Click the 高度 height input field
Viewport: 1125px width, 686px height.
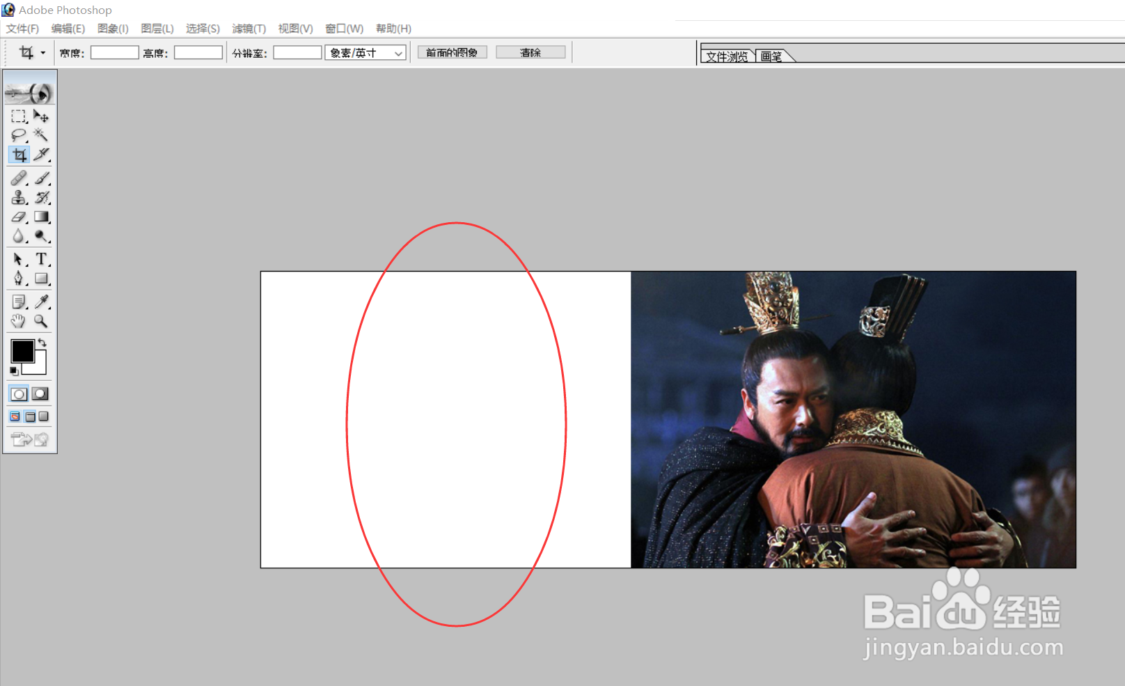pos(198,53)
